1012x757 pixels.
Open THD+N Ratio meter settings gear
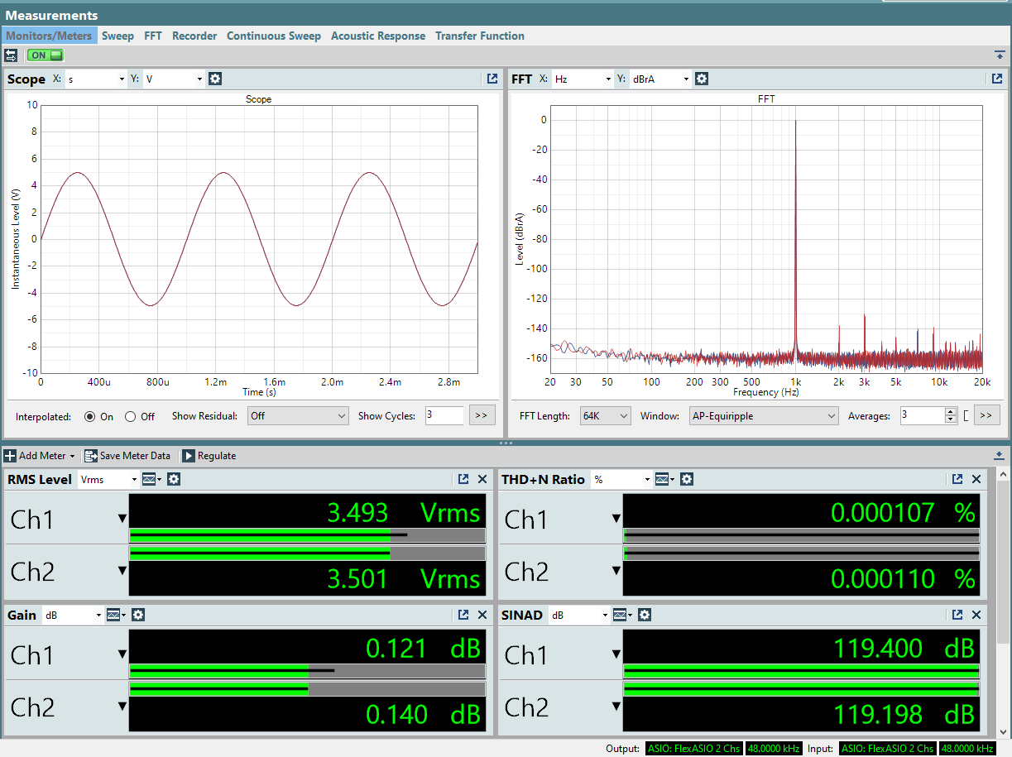click(x=687, y=479)
